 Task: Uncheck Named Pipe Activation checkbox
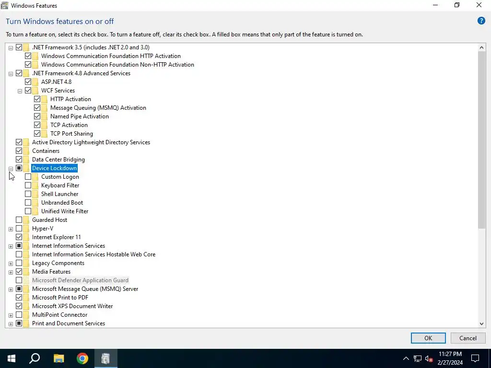click(37, 116)
